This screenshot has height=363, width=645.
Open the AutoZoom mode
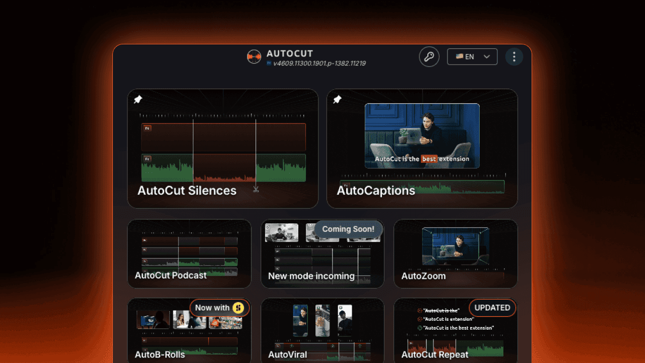[456, 254]
